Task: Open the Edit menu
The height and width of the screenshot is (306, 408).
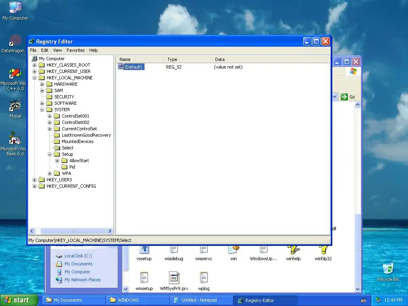Action: coord(45,50)
